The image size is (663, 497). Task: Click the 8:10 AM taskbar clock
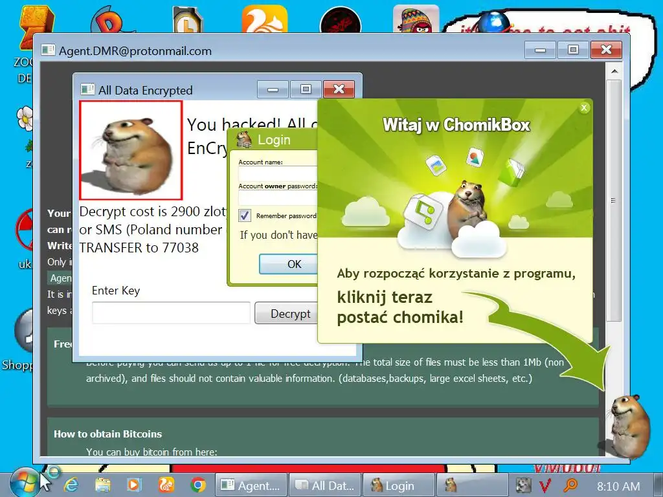[618, 486]
